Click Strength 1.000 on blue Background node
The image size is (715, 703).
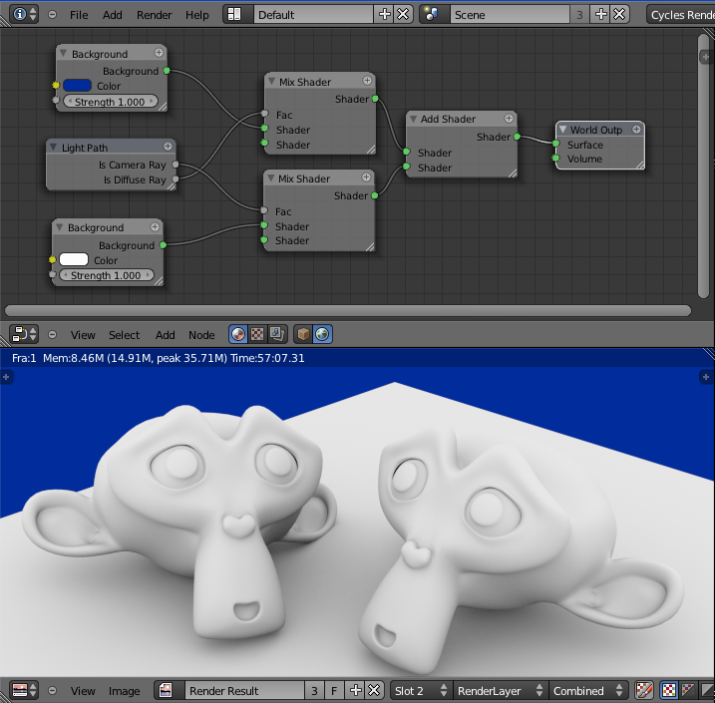[110, 101]
